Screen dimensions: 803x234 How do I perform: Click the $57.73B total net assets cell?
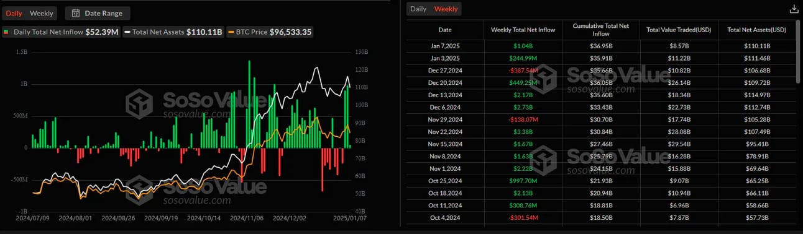pyautogui.click(x=756, y=218)
